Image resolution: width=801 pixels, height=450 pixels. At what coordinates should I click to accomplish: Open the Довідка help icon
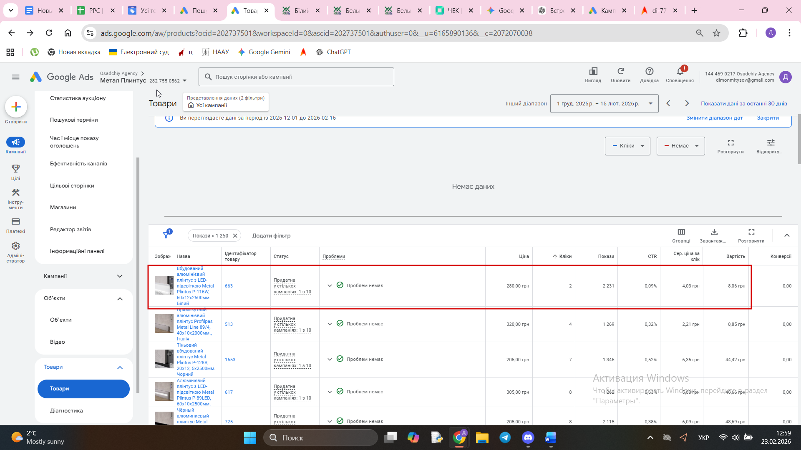[x=649, y=71]
